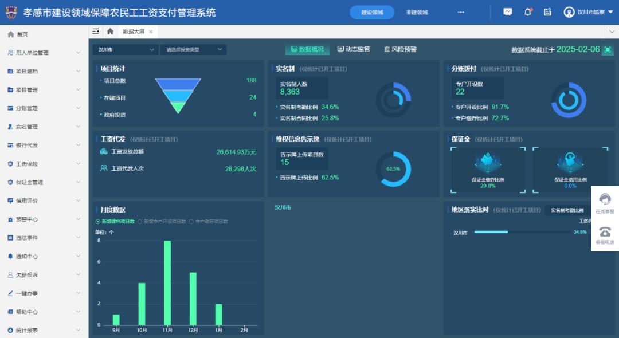This screenshot has height=338, width=619.
Task: Switch to the 风险预警 tab
Action: coord(400,49)
